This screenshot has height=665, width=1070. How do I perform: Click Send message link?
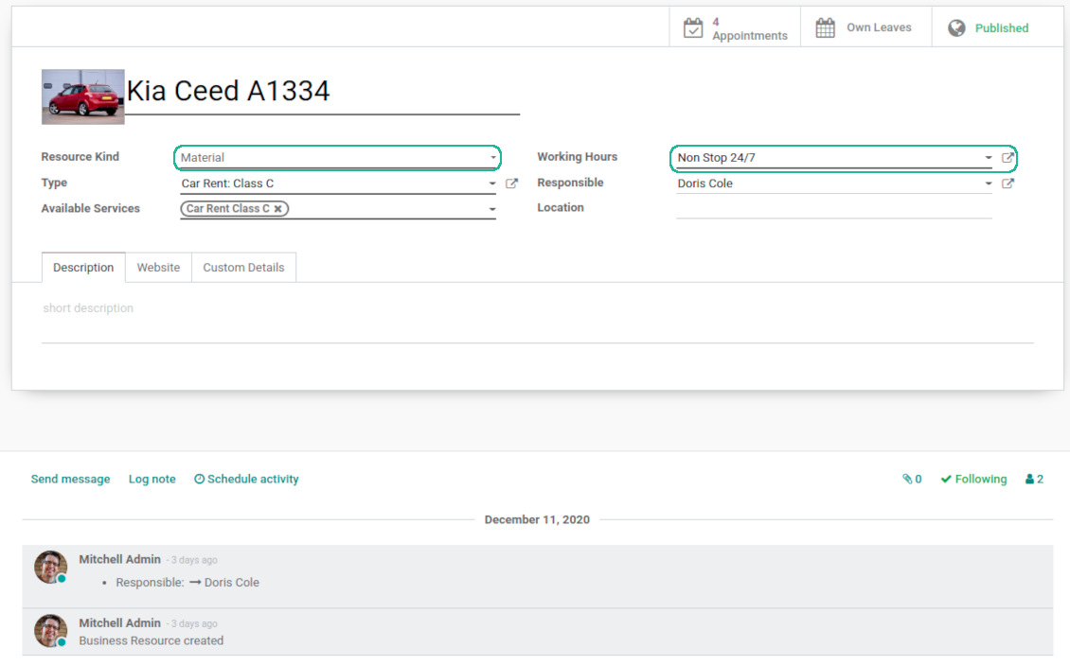[70, 480]
